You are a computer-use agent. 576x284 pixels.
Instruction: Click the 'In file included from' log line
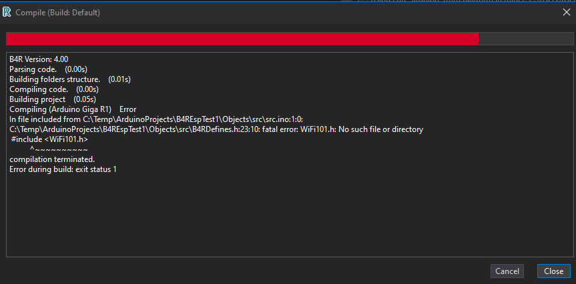coord(156,119)
